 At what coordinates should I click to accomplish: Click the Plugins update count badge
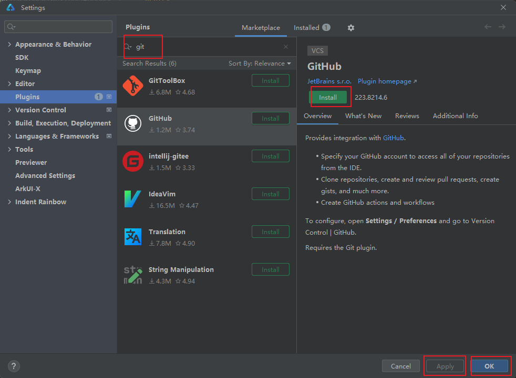98,97
